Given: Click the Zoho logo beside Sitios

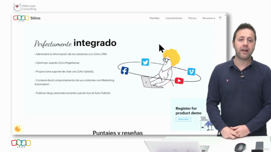Looking at the screenshot, I should tap(21, 18).
